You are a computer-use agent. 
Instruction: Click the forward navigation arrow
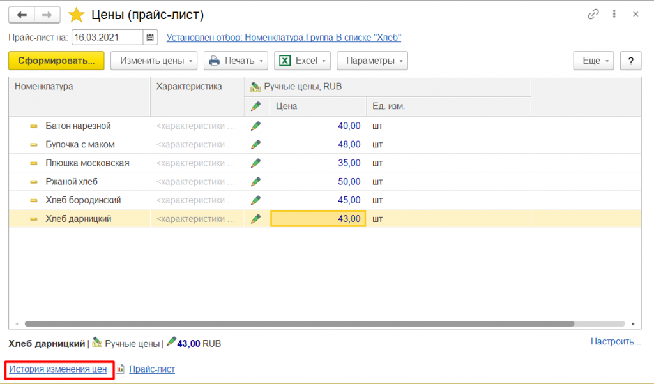(47, 14)
